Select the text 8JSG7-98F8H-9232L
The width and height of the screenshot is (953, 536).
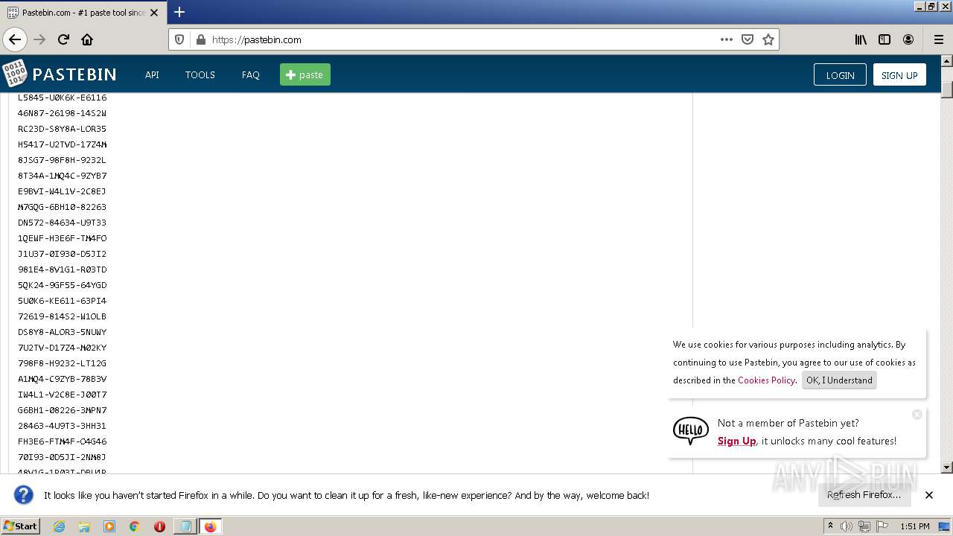(x=63, y=160)
